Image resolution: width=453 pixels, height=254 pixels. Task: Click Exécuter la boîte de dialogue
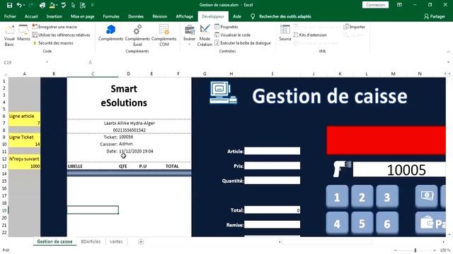tap(243, 43)
